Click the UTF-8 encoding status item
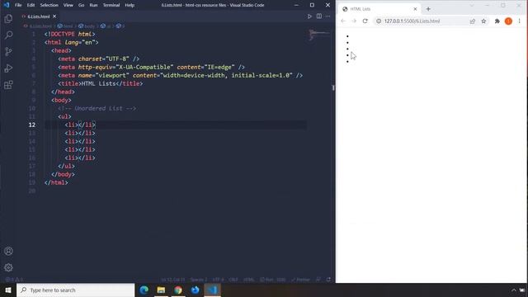This screenshot has width=528, height=297. point(218,280)
